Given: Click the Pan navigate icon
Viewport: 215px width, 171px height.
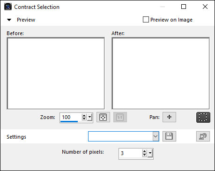Looking at the screenshot, I should point(169,117).
